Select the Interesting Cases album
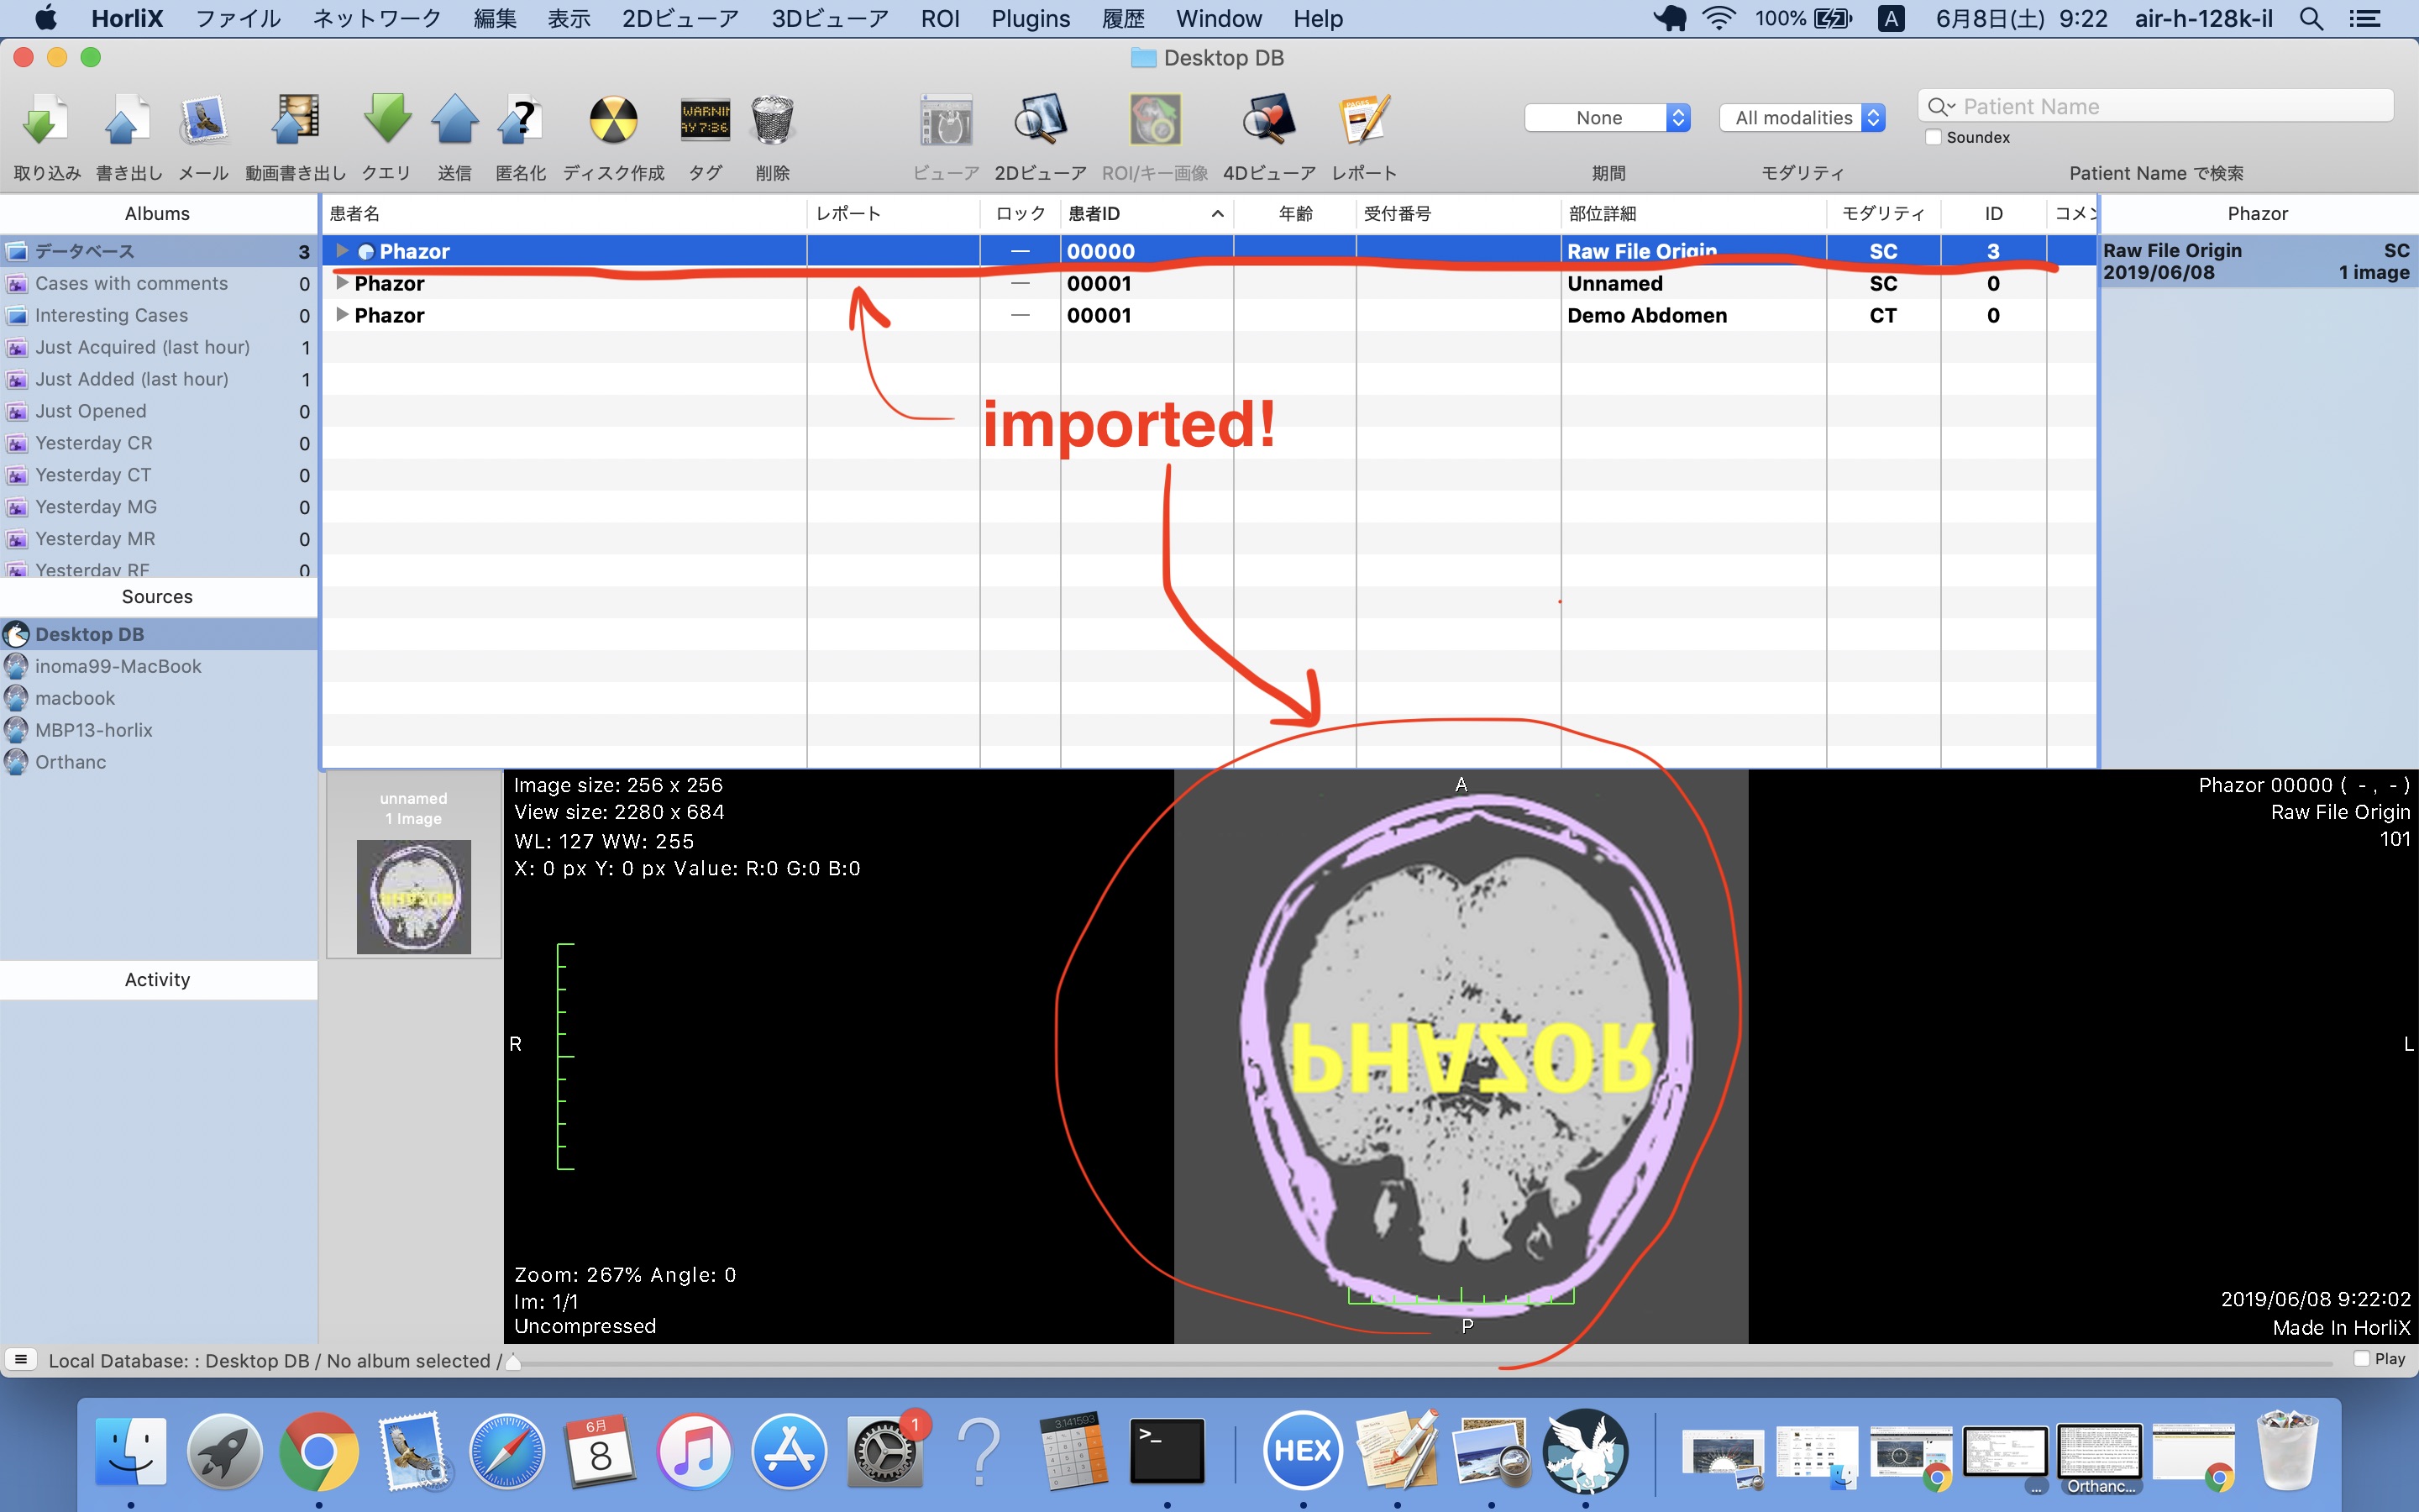This screenshot has height=1512, width=2419. point(158,315)
